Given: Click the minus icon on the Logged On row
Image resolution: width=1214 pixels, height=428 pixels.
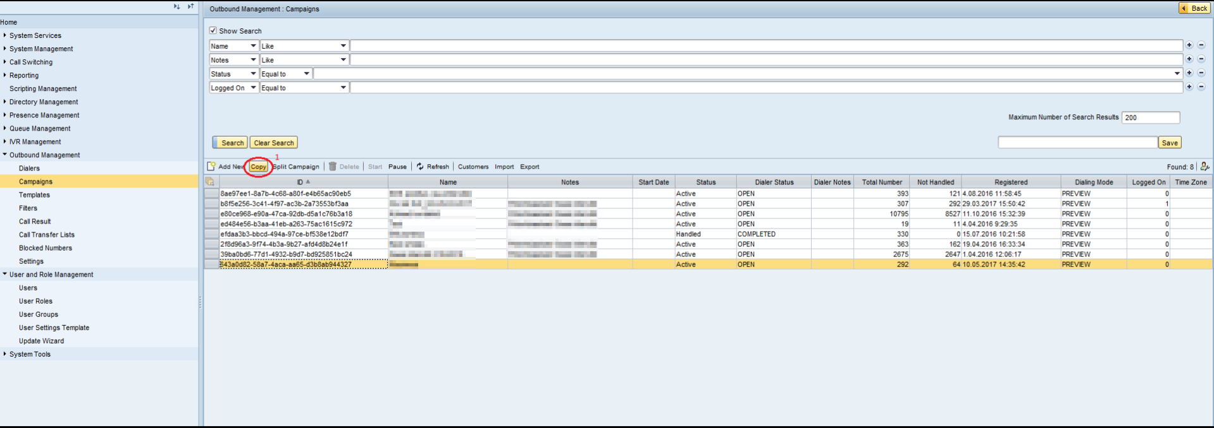Looking at the screenshot, I should [x=1201, y=87].
